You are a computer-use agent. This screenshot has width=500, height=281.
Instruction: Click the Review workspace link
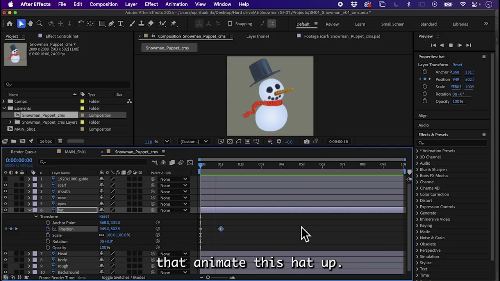point(332,24)
